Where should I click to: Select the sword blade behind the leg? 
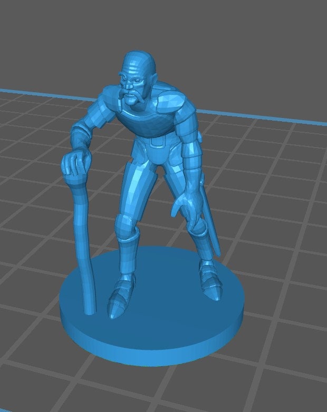pyautogui.click(x=211, y=227)
